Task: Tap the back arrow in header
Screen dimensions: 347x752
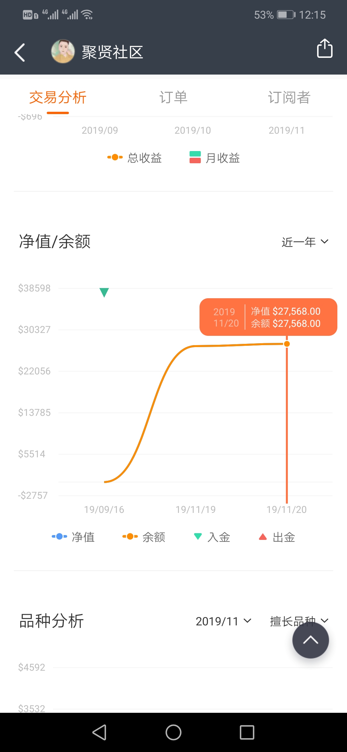Action: coord(20,52)
